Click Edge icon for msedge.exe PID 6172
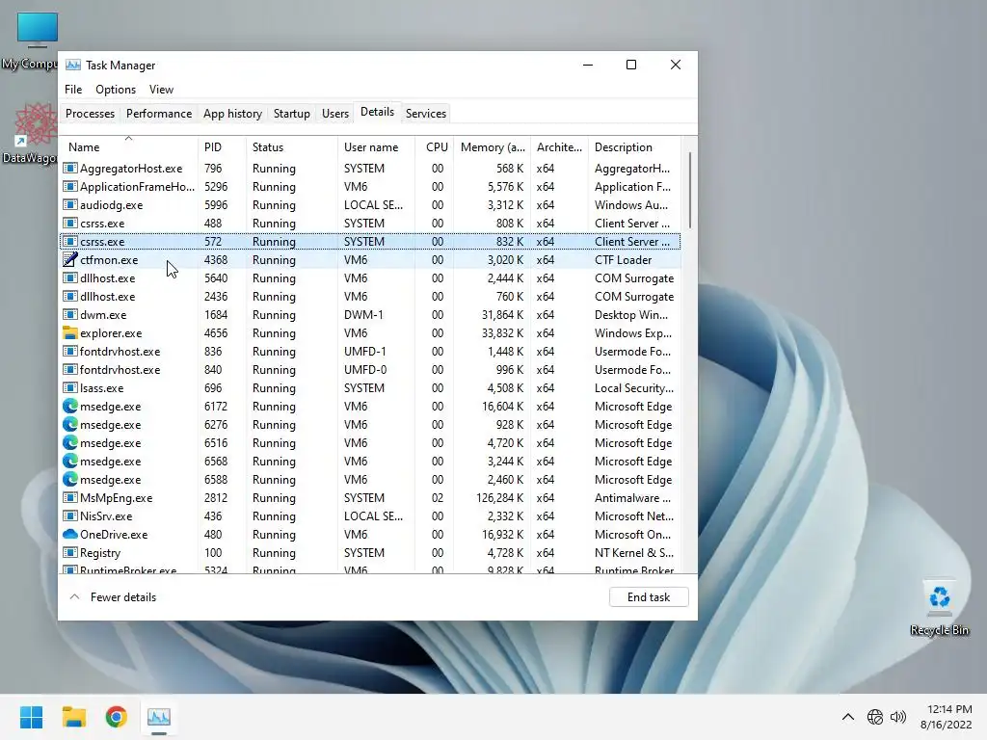The height and width of the screenshot is (740, 987). click(x=69, y=407)
